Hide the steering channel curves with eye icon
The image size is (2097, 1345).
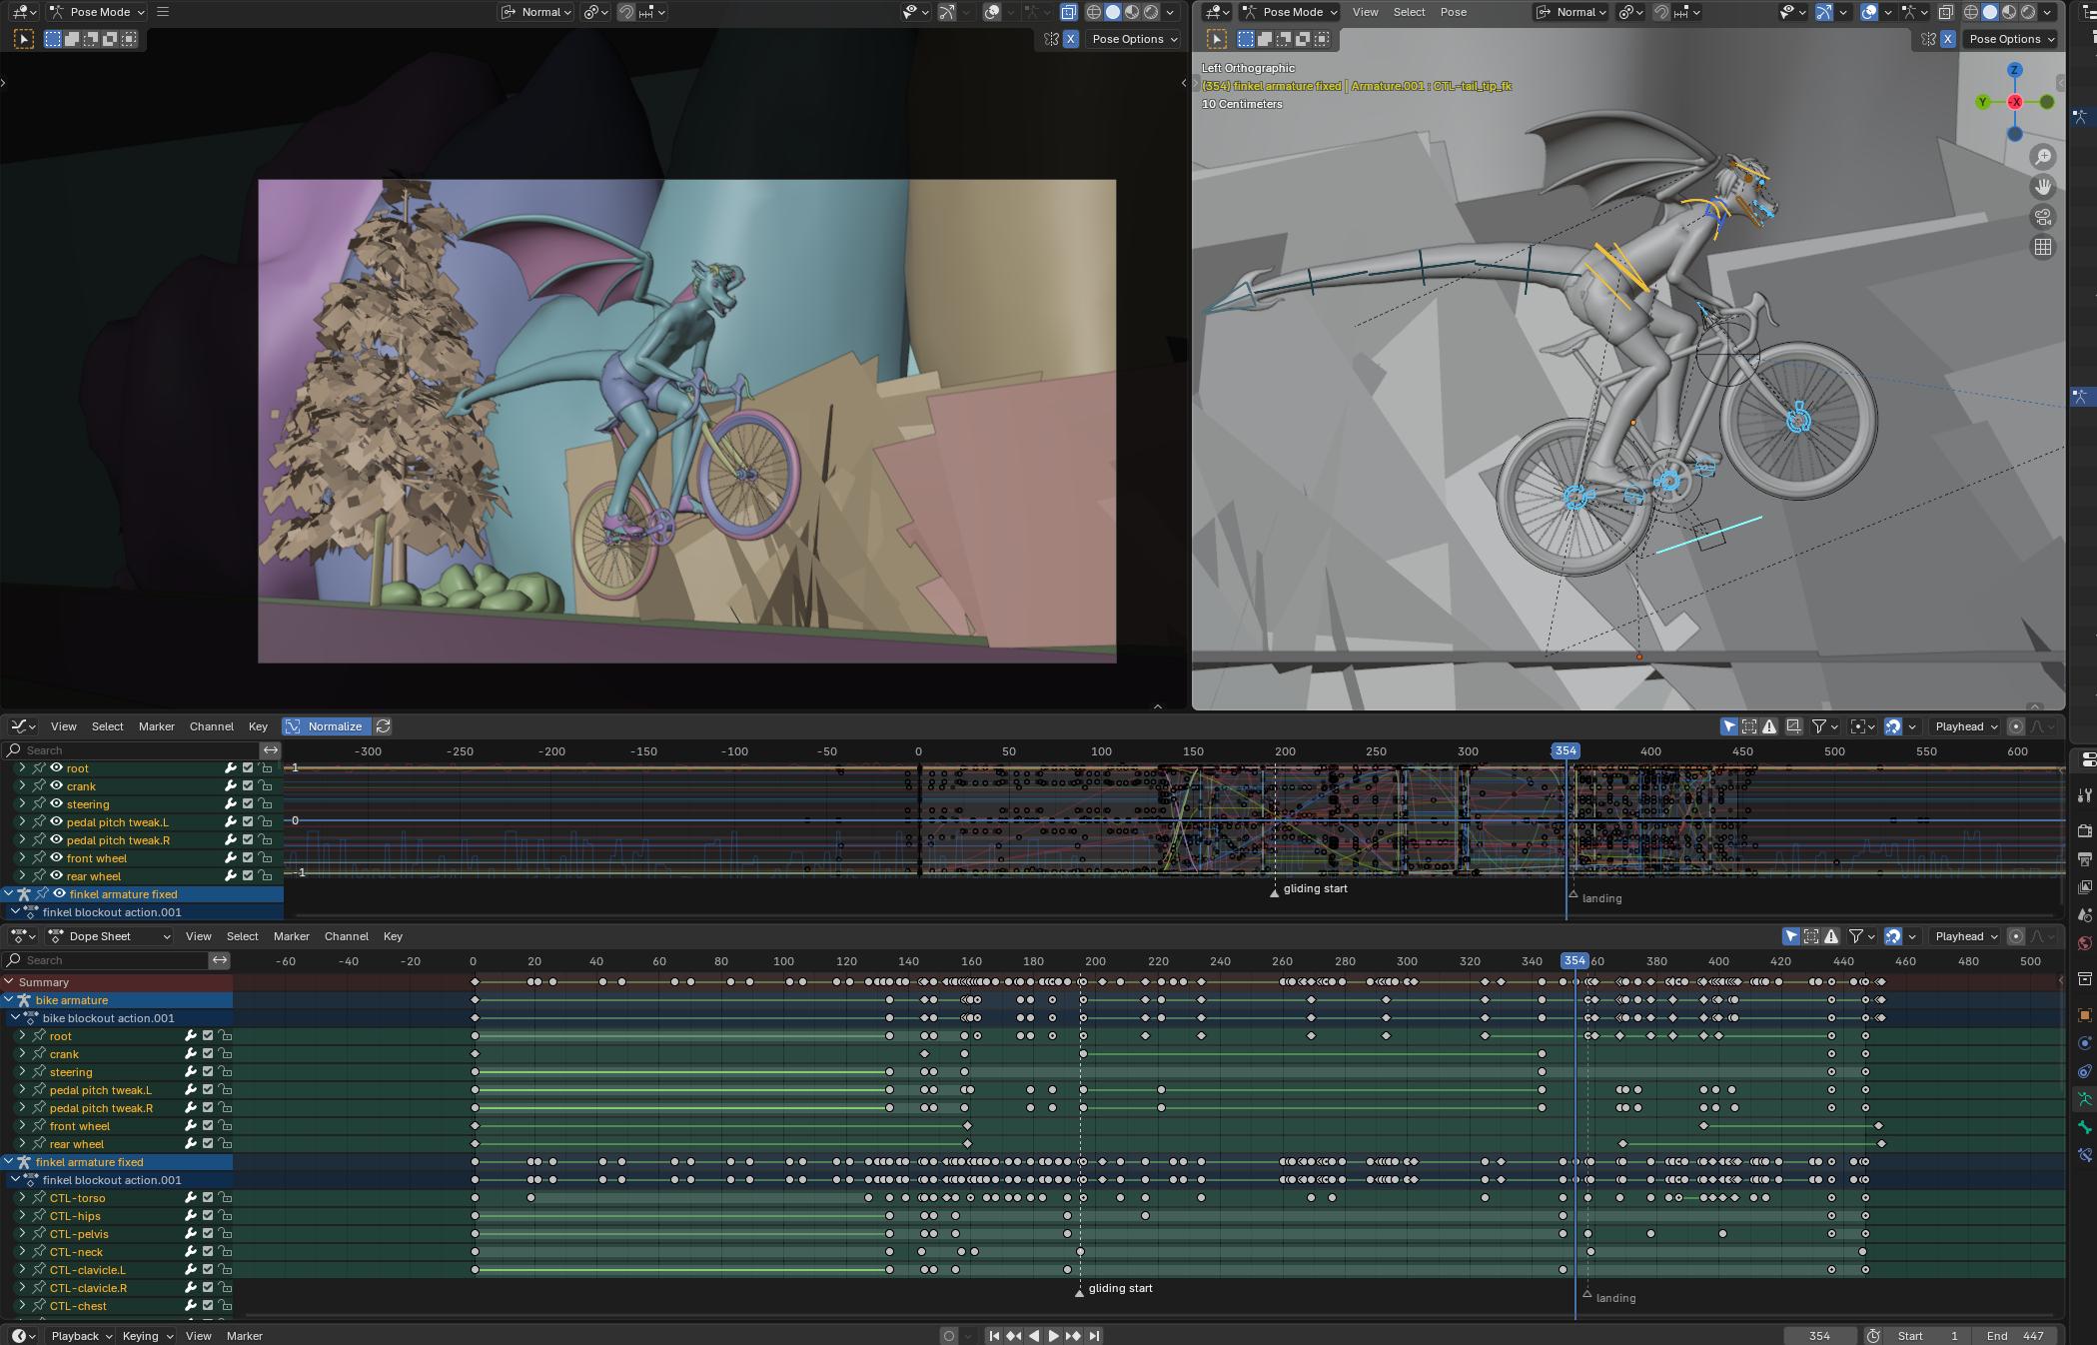coord(57,804)
